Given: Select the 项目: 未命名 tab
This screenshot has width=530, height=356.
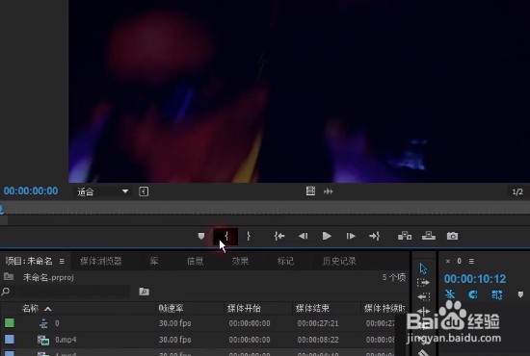Looking at the screenshot, I should pyautogui.click(x=29, y=261).
